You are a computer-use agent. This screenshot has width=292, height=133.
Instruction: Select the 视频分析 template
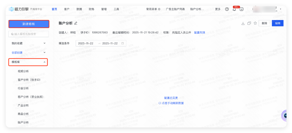pyautogui.click(x=23, y=71)
